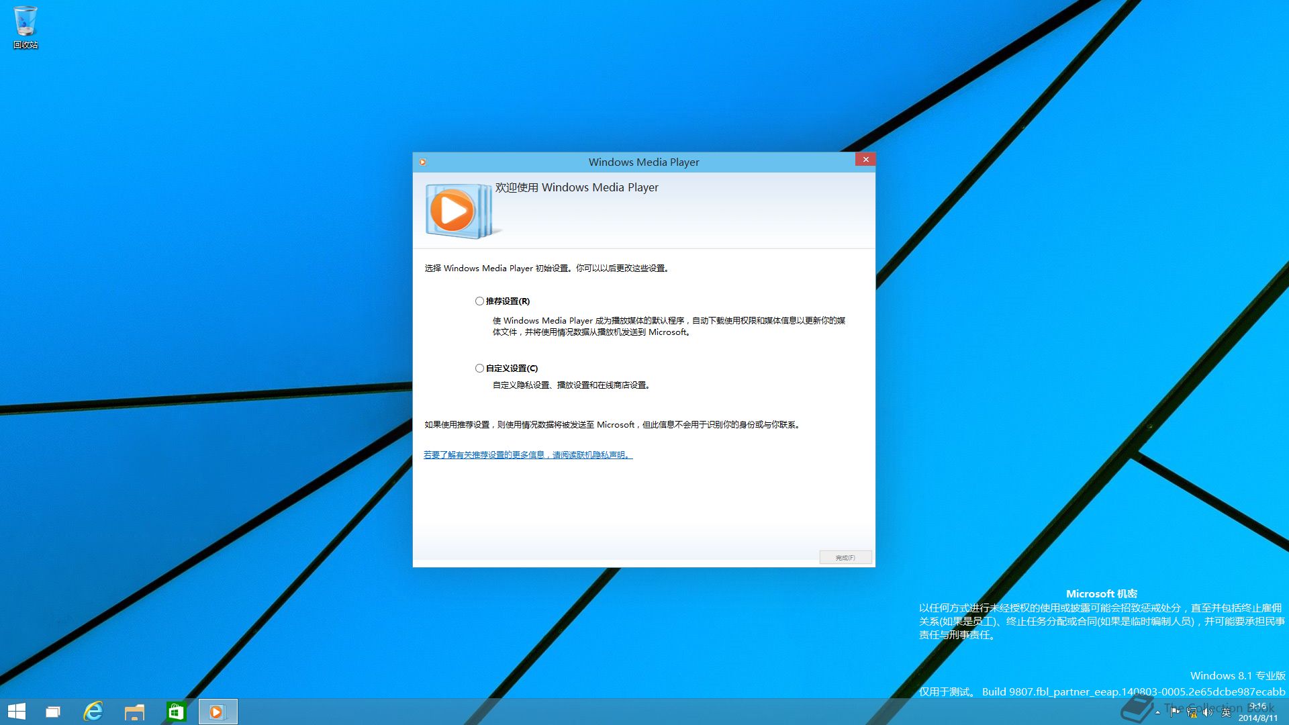The height and width of the screenshot is (725, 1289).
Task: Open the Recycle Bin (回收站) desktop icon
Action: pos(26,28)
